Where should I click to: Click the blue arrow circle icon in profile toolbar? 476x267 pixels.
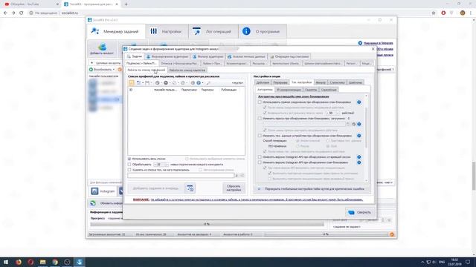199,82
